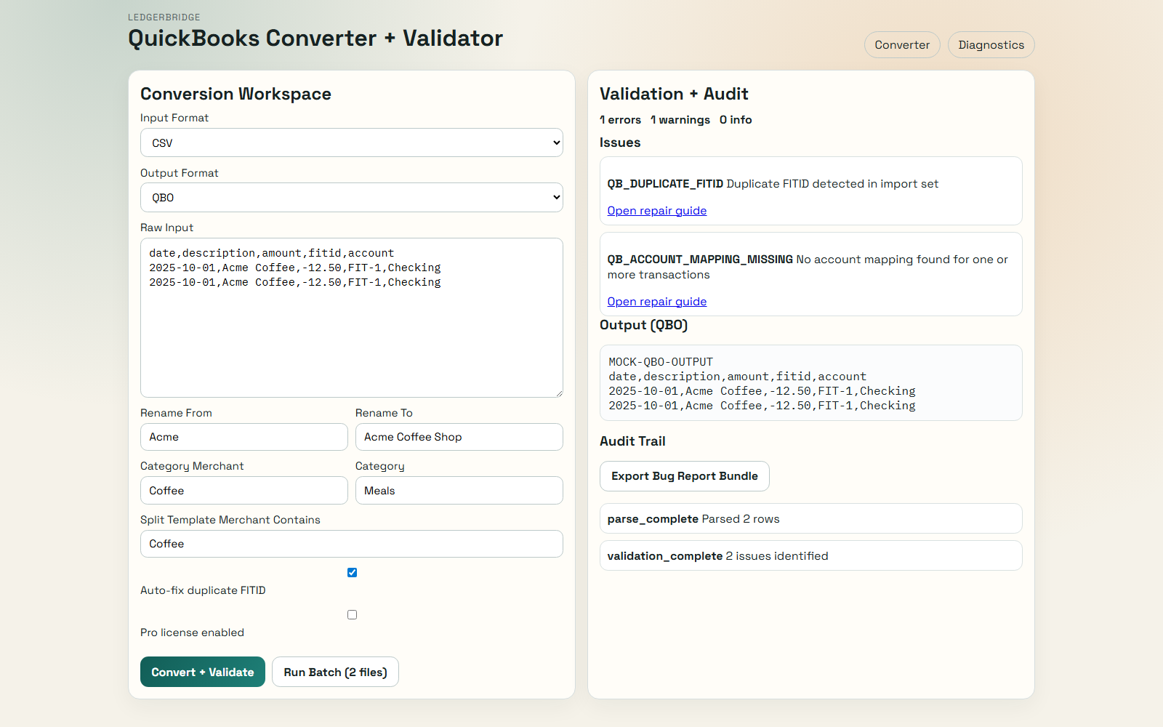Click inside the Raw Input textarea
The image size is (1163, 727).
point(351,318)
